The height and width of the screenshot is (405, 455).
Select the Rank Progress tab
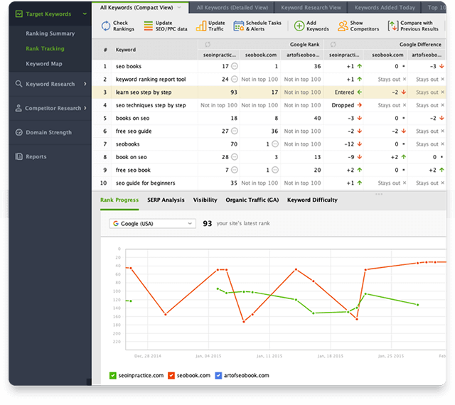coord(119,200)
